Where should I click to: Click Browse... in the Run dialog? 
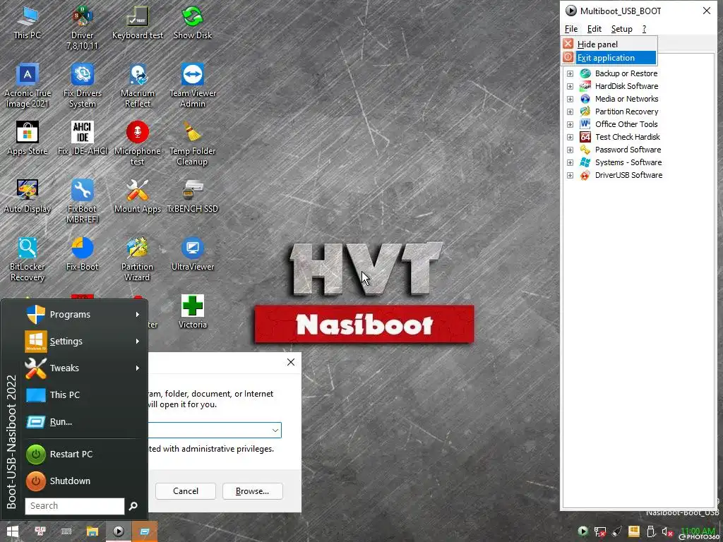pyautogui.click(x=252, y=491)
